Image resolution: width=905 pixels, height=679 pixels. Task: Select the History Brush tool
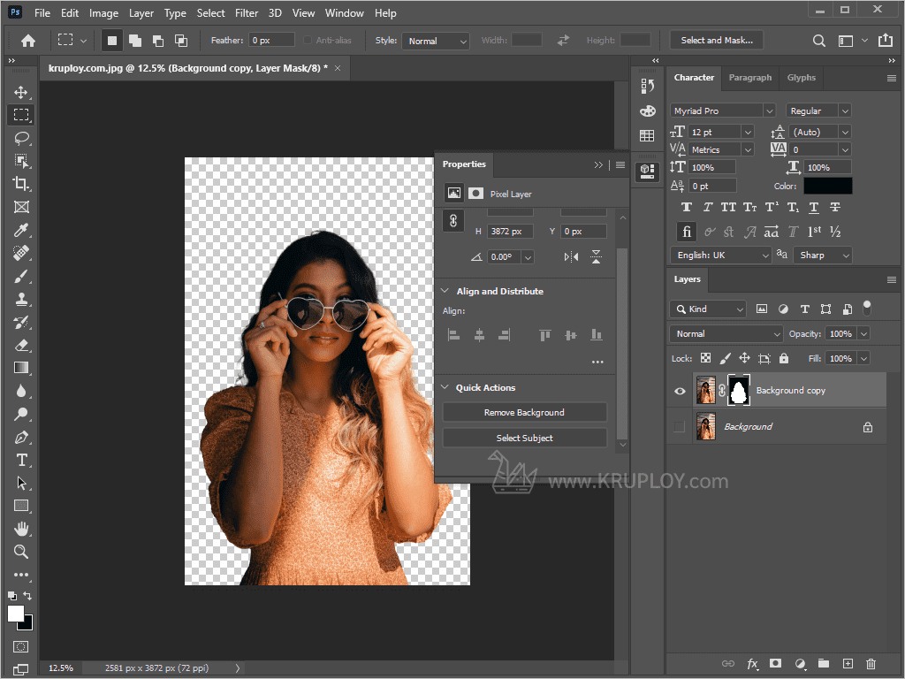pos(21,322)
